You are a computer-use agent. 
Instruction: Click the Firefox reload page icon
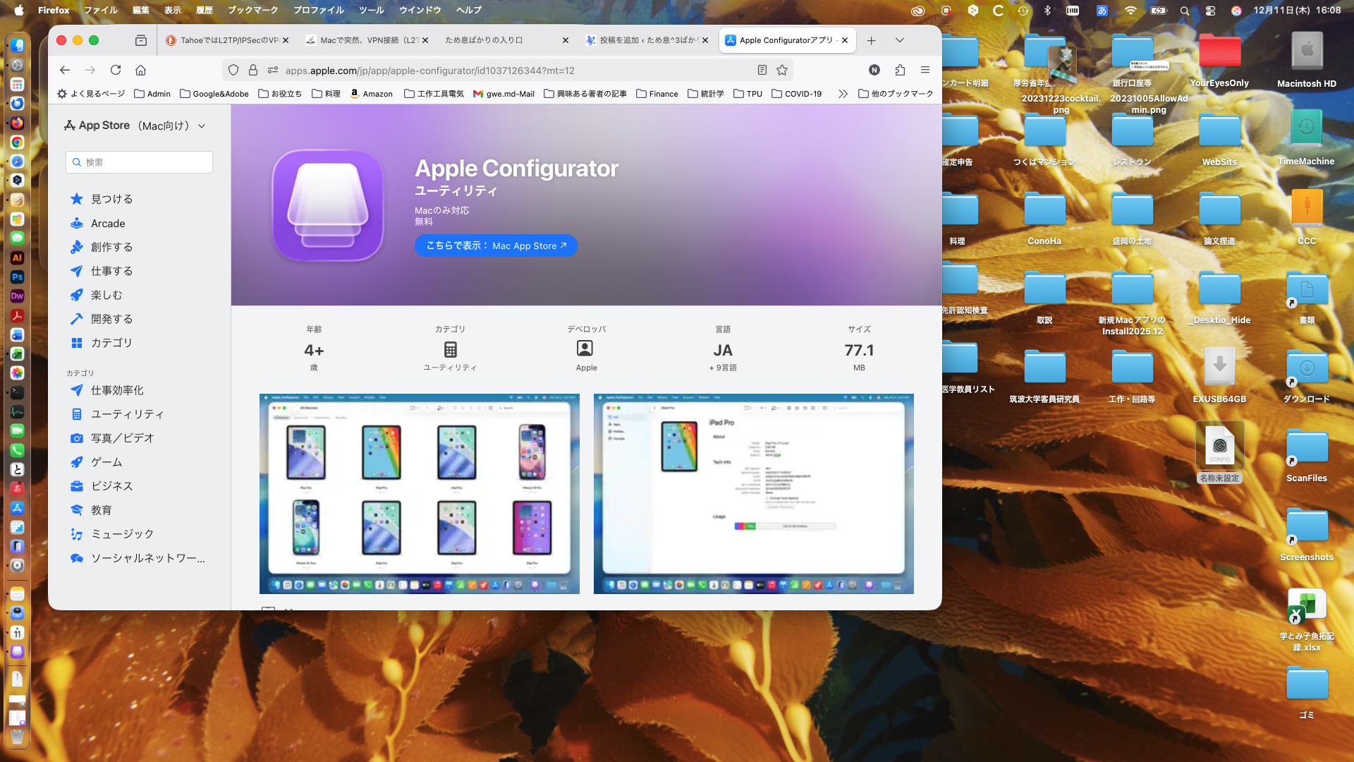point(116,70)
